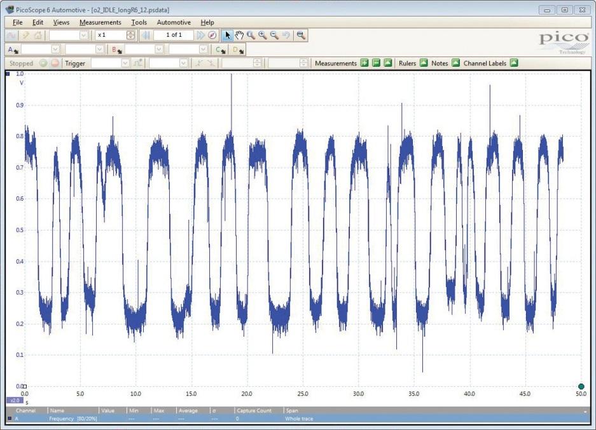This screenshot has width=596, height=430.
Task: Click the home icon in toolbar
Action: click(38, 36)
